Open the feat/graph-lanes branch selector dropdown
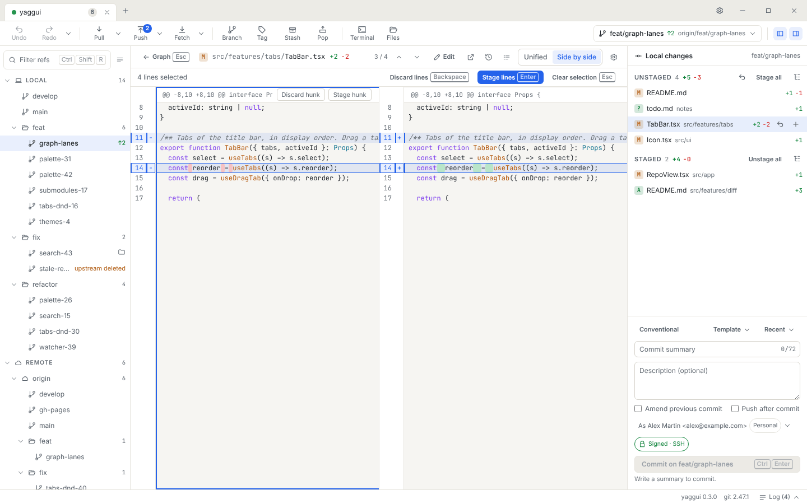 coord(678,34)
